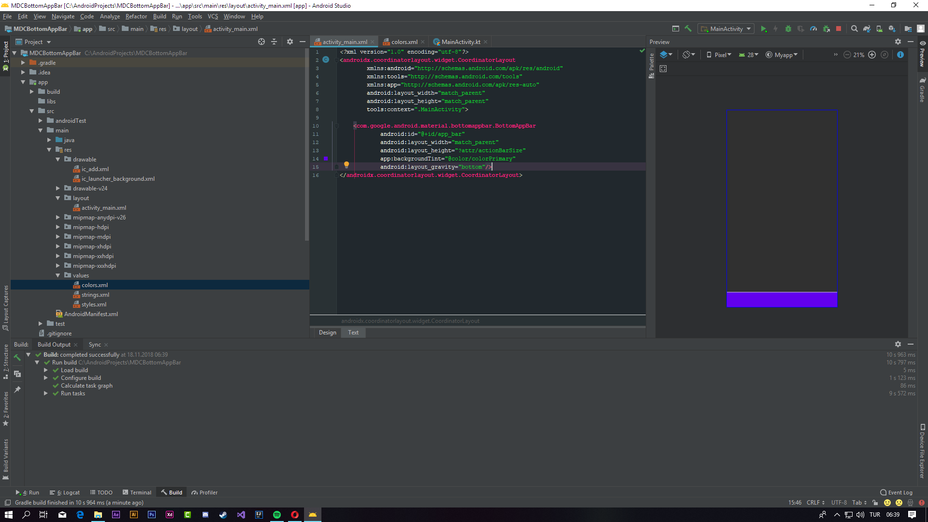This screenshot has width=928, height=522.
Task: Click the Zoom In plus icon in Preview
Action: tap(872, 55)
